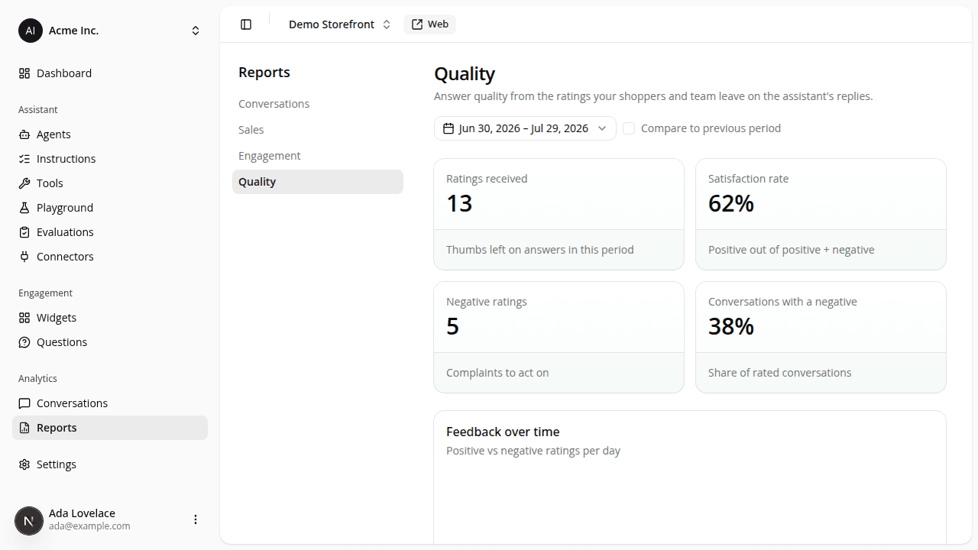The height and width of the screenshot is (550, 978).
Task: Click the Connectors plug icon
Action: click(x=24, y=257)
